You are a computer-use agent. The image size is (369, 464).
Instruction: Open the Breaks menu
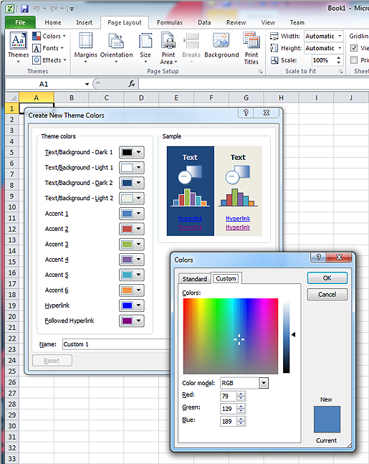(191, 47)
